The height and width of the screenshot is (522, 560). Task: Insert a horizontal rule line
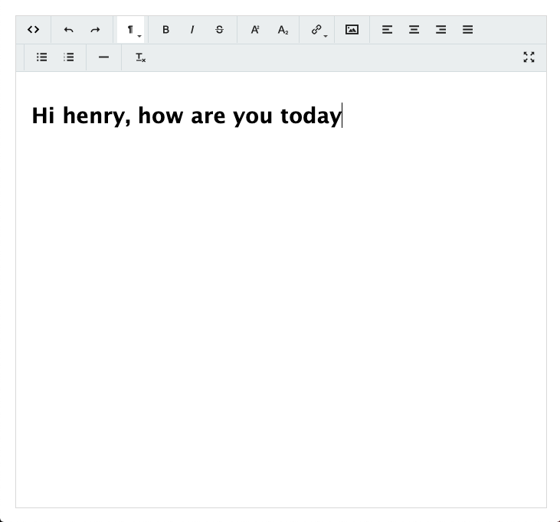103,57
